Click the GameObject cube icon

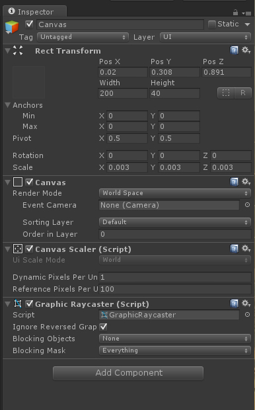12,27
